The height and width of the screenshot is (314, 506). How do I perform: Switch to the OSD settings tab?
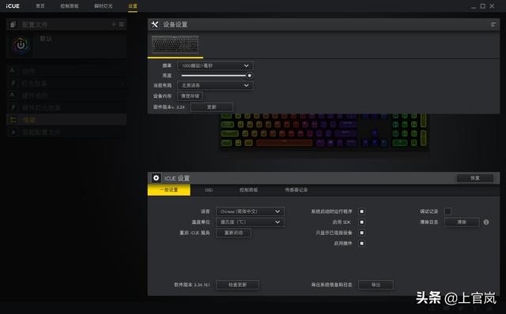pos(209,190)
